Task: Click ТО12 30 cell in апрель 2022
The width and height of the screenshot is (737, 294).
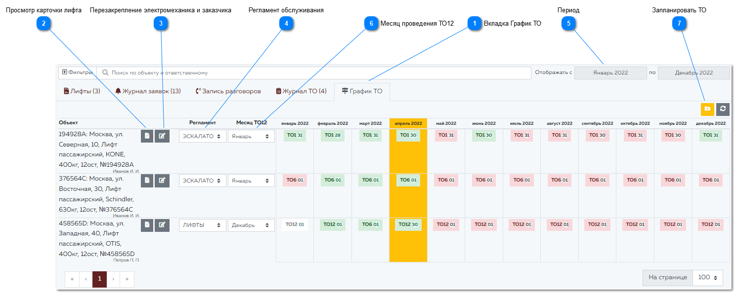Action: click(x=408, y=224)
